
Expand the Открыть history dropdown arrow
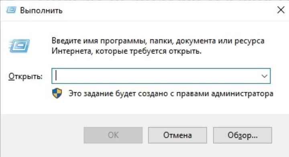click(x=264, y=76)
